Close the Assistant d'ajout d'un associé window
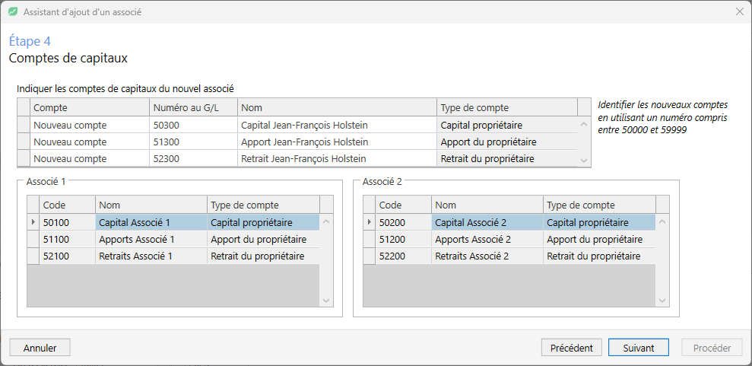The height and width of the screenshot is (366, 752). [740, 12]
